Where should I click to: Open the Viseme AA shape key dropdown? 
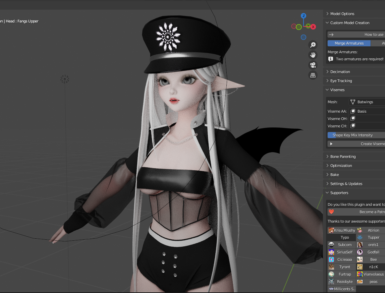[x=367, y=111]
